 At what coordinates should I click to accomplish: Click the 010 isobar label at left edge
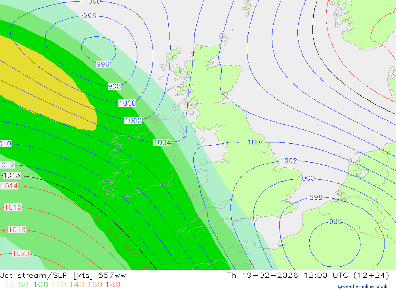[6, 144]
